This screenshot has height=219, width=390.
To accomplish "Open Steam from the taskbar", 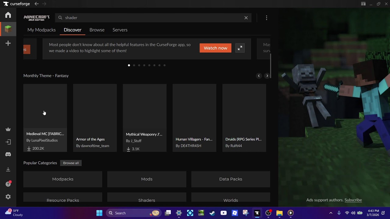I will (x=212, y=213).
